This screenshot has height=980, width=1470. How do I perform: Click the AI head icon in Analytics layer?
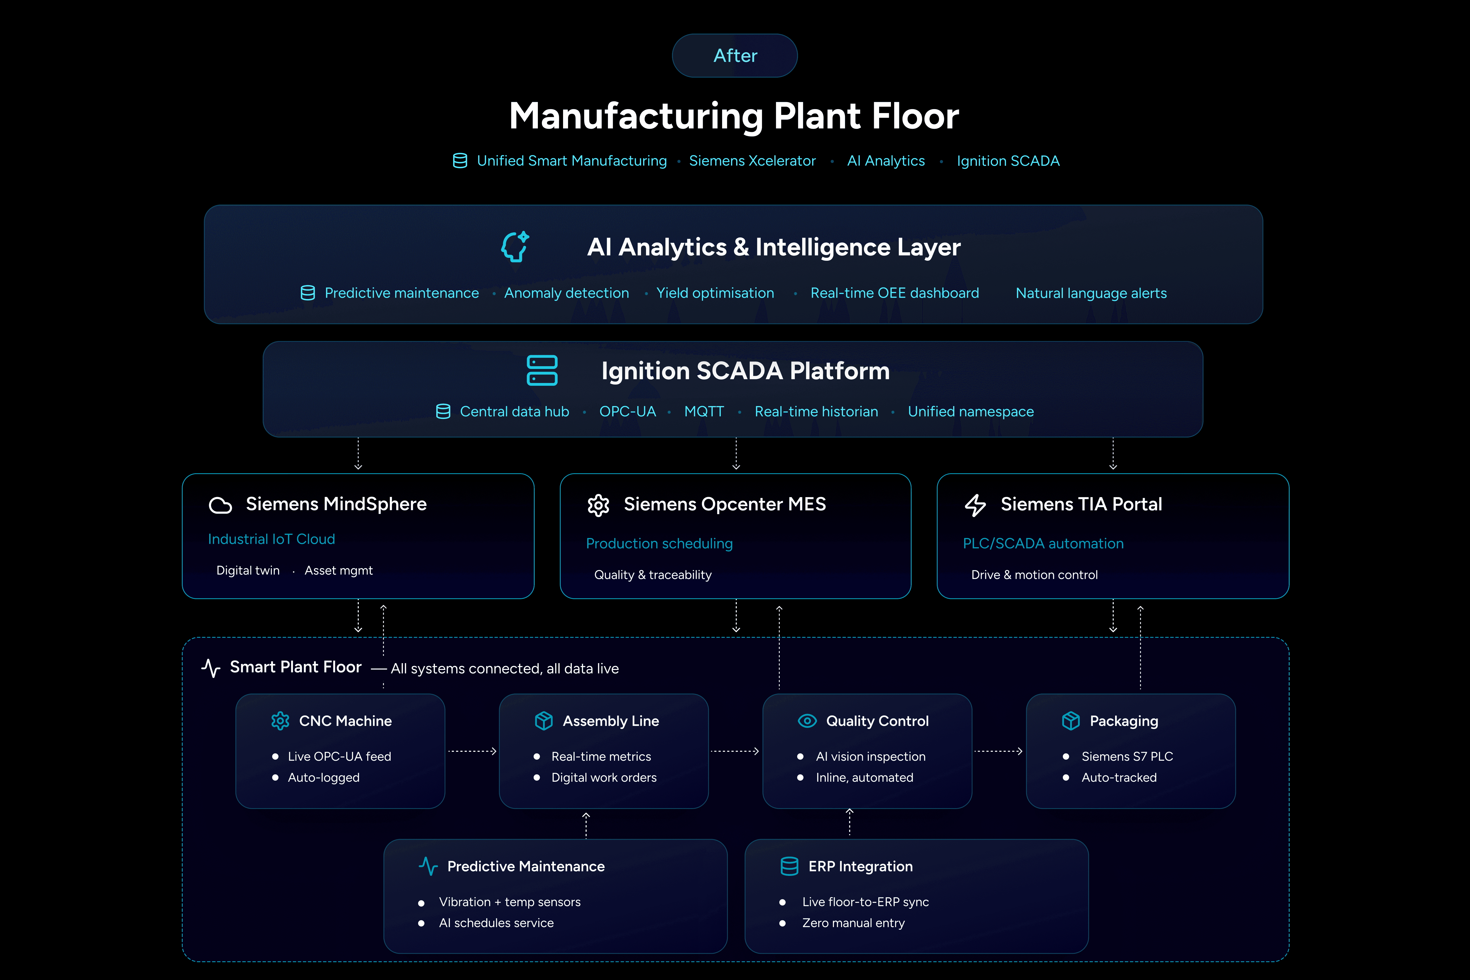point(515,246)
